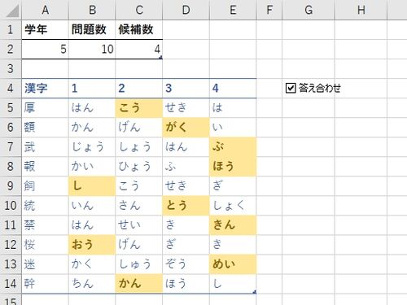Select column G header
This screenshot has height=305, width=407.
click(x=309, y=10)
